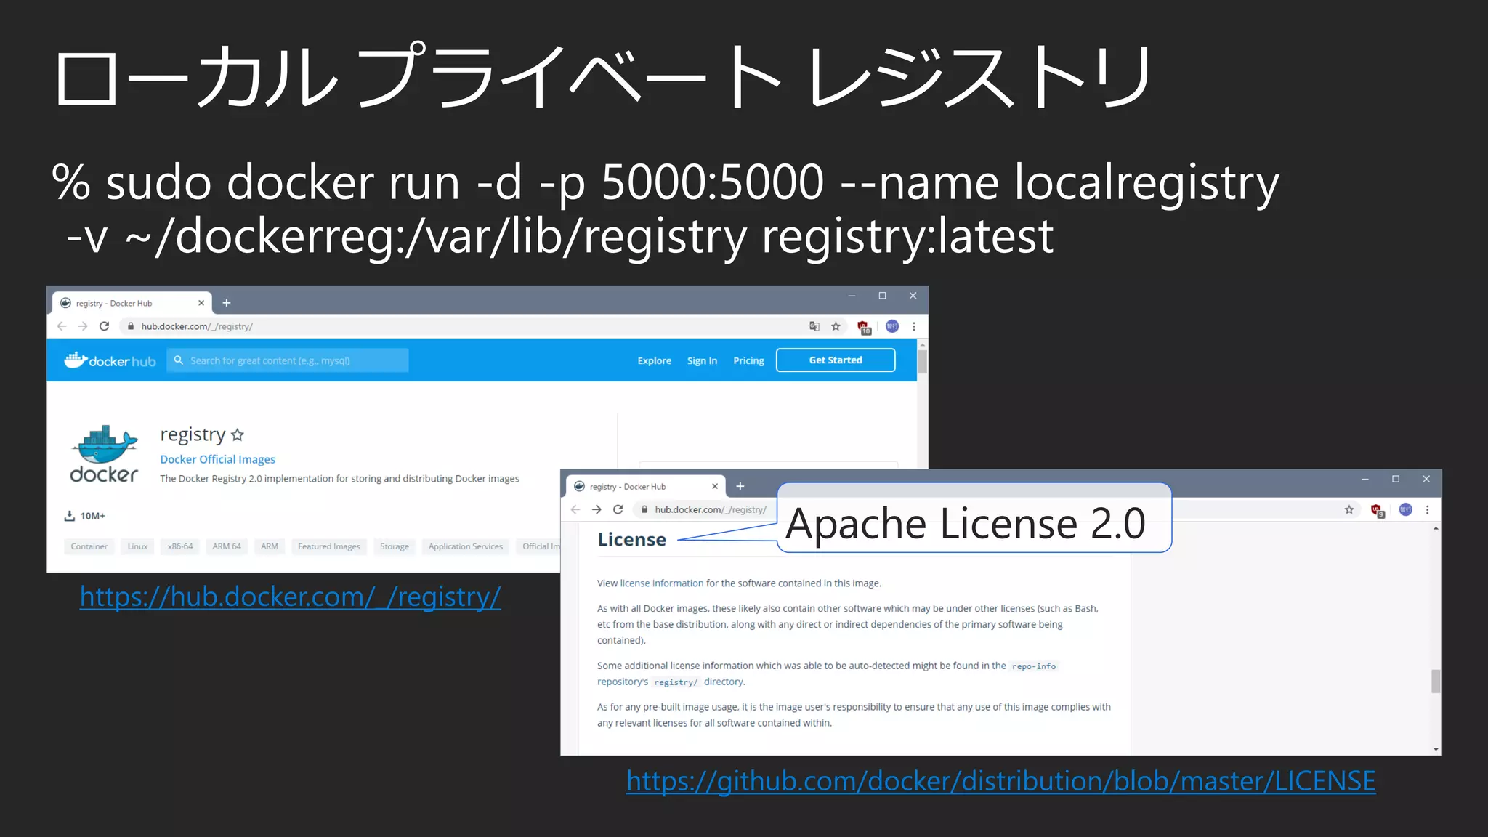Open profile avatar in first browser window
1488x837 pixels.
[x=892, y=326]
